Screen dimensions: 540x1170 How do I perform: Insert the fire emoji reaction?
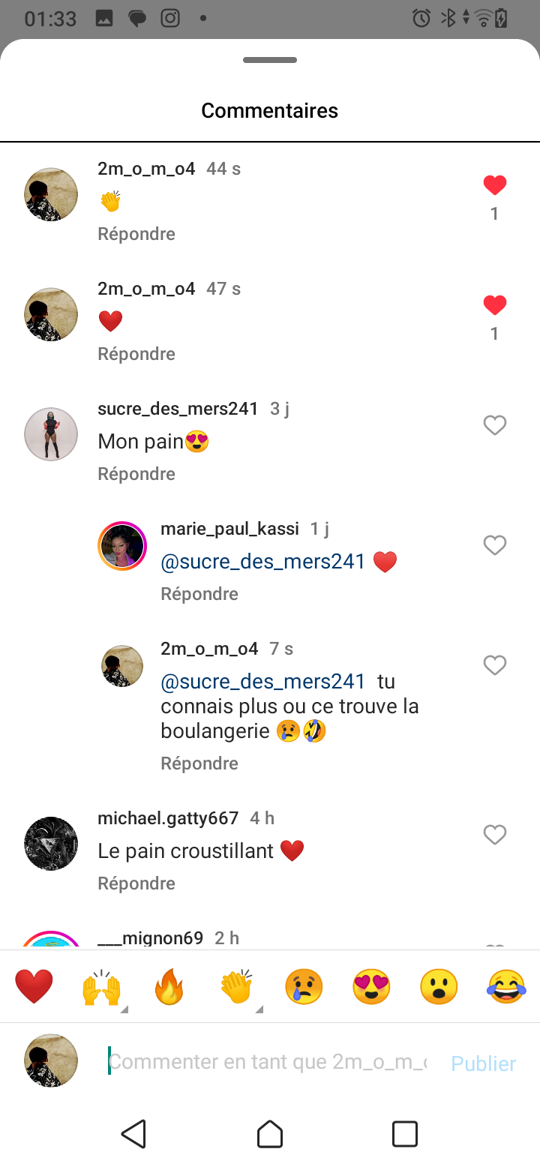169,986
